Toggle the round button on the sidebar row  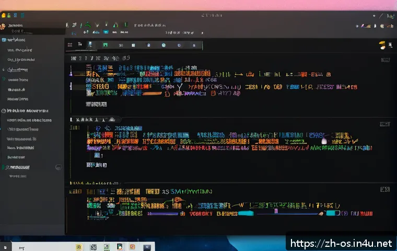point(58,167)
